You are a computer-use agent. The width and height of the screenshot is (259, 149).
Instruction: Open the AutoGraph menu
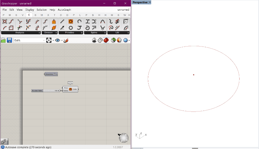click(64, 10)
